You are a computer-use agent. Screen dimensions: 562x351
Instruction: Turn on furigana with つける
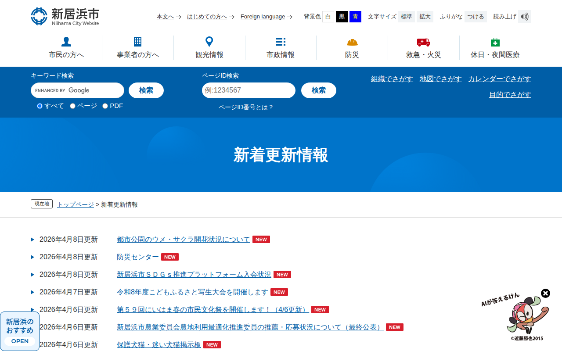coord(476,17)
